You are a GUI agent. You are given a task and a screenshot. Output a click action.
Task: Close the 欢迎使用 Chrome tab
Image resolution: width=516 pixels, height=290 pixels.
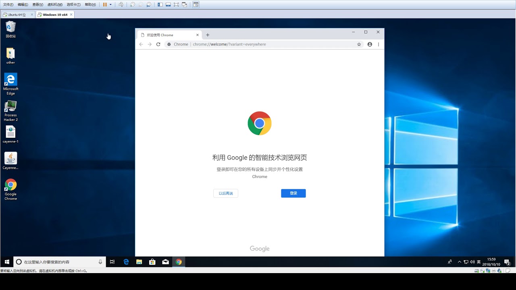(x=198, y=35)
